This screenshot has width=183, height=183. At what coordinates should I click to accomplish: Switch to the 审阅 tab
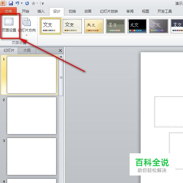(x=130, y=11)
